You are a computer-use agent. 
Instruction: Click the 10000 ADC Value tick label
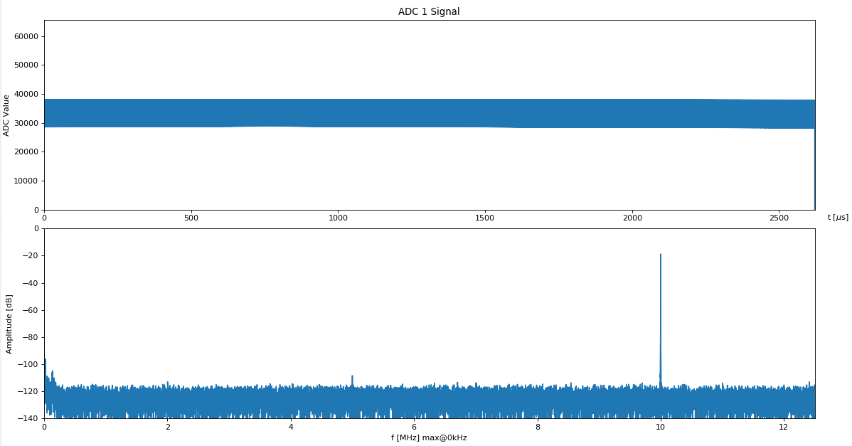point(26,181)
